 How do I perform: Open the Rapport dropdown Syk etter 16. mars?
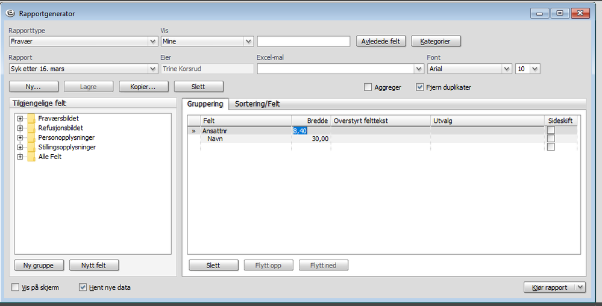pyautogui.click(x=153, y=69)
